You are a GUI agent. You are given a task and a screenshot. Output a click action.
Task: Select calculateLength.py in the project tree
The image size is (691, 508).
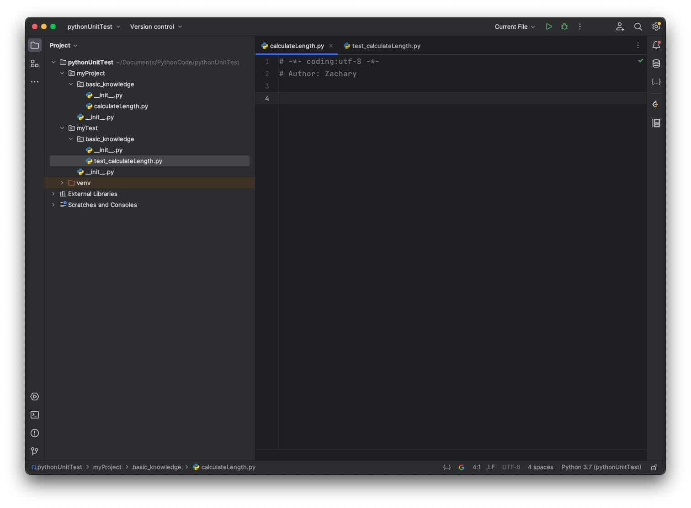[x=121, y=106]
